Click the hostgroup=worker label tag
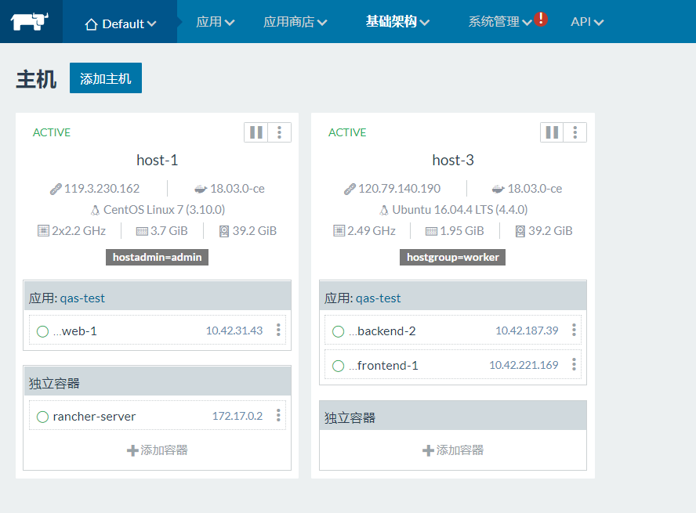Screen dimensions: 696x513 [453, 257]
